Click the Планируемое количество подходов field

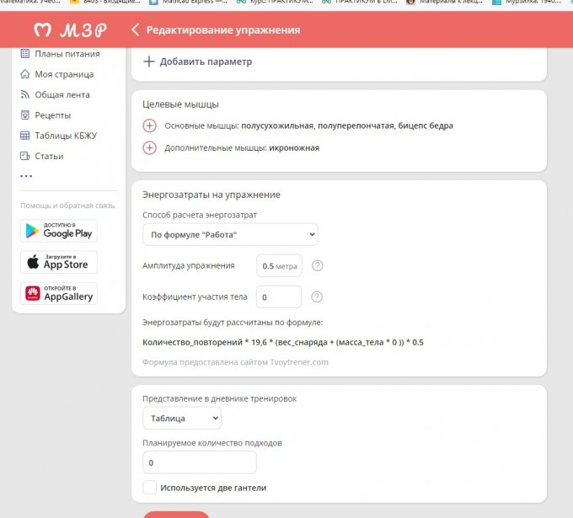tap(199, 462)
